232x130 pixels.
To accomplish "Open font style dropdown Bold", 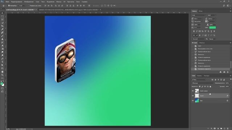I will coord(212,15).
